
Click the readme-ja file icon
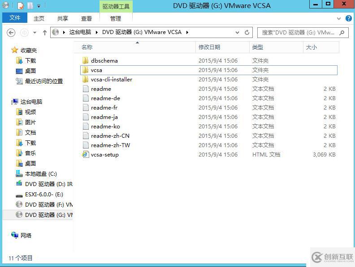[86, 117]
